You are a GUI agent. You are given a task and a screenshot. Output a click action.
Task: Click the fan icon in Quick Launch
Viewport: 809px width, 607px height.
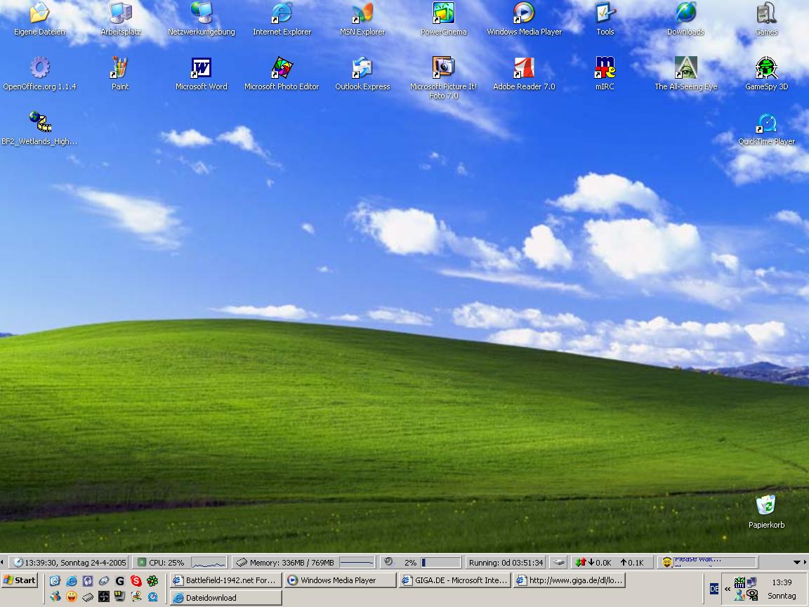click(x=104, y=596)
